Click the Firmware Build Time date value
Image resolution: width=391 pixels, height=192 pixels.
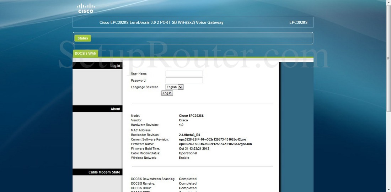coord(194,149)
